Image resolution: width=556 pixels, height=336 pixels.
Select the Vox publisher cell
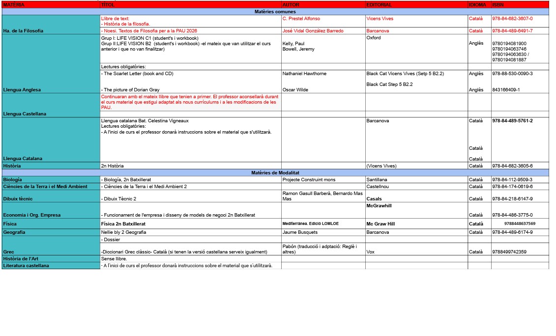click(x=371, y=252)
